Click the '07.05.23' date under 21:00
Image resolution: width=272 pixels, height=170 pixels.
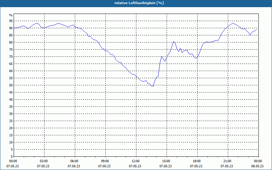[x=227, y=166]
